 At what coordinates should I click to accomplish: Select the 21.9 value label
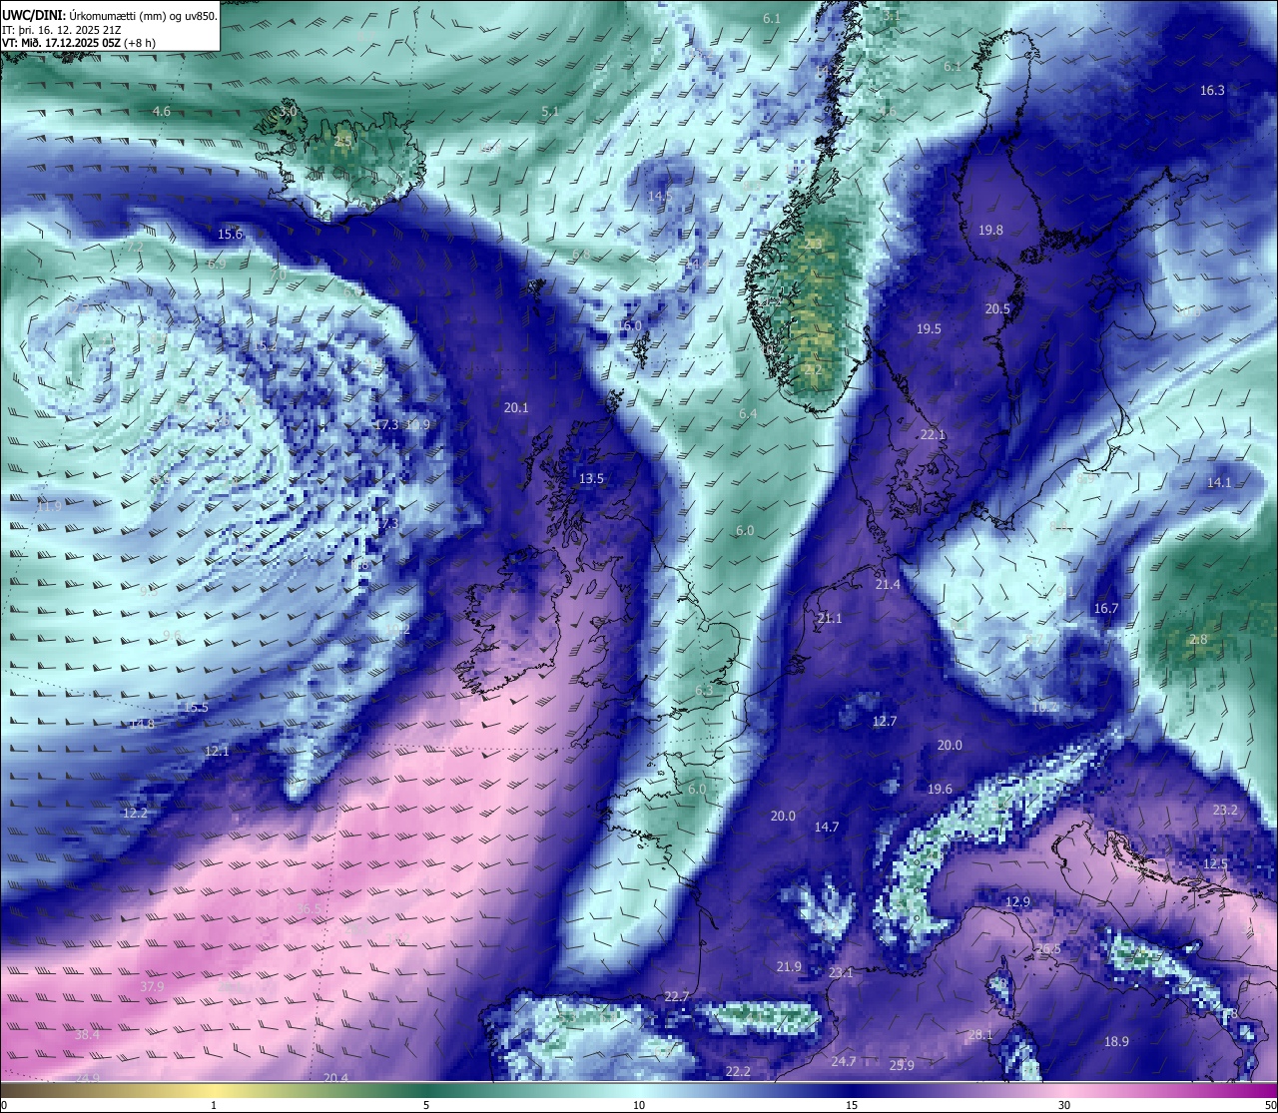[789, 966]
